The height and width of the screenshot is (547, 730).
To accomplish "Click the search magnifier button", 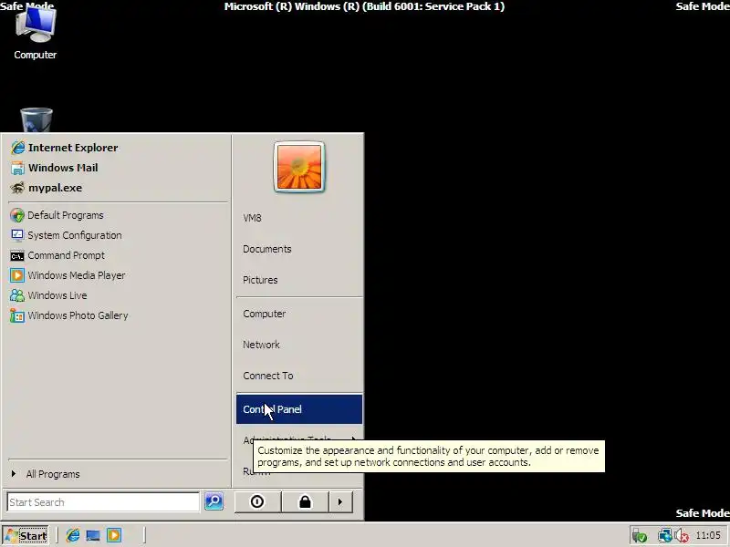I will 214,501.
